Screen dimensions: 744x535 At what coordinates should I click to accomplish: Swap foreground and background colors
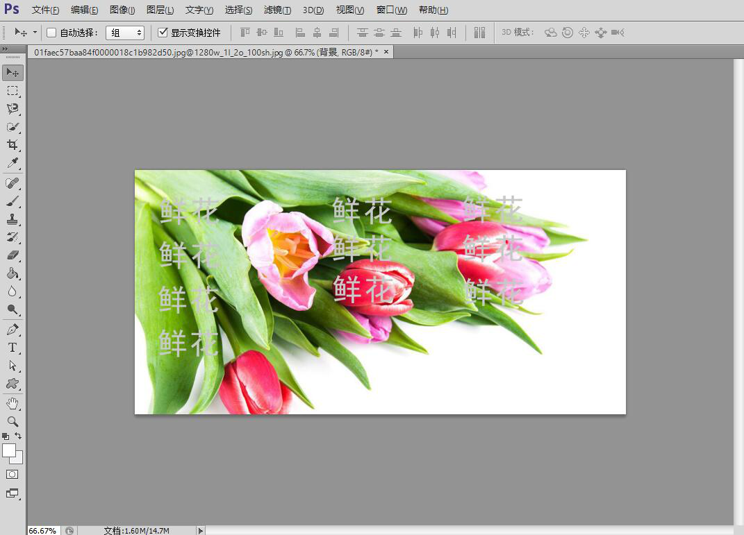click(x=19, y=436)
